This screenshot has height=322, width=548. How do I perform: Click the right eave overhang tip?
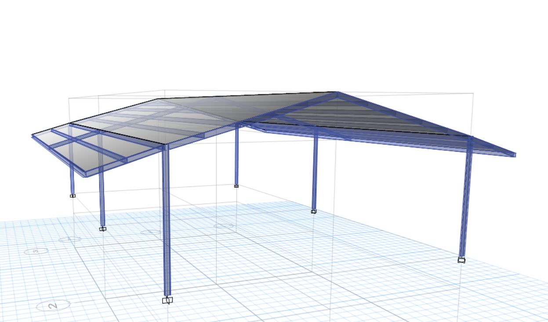514,154
